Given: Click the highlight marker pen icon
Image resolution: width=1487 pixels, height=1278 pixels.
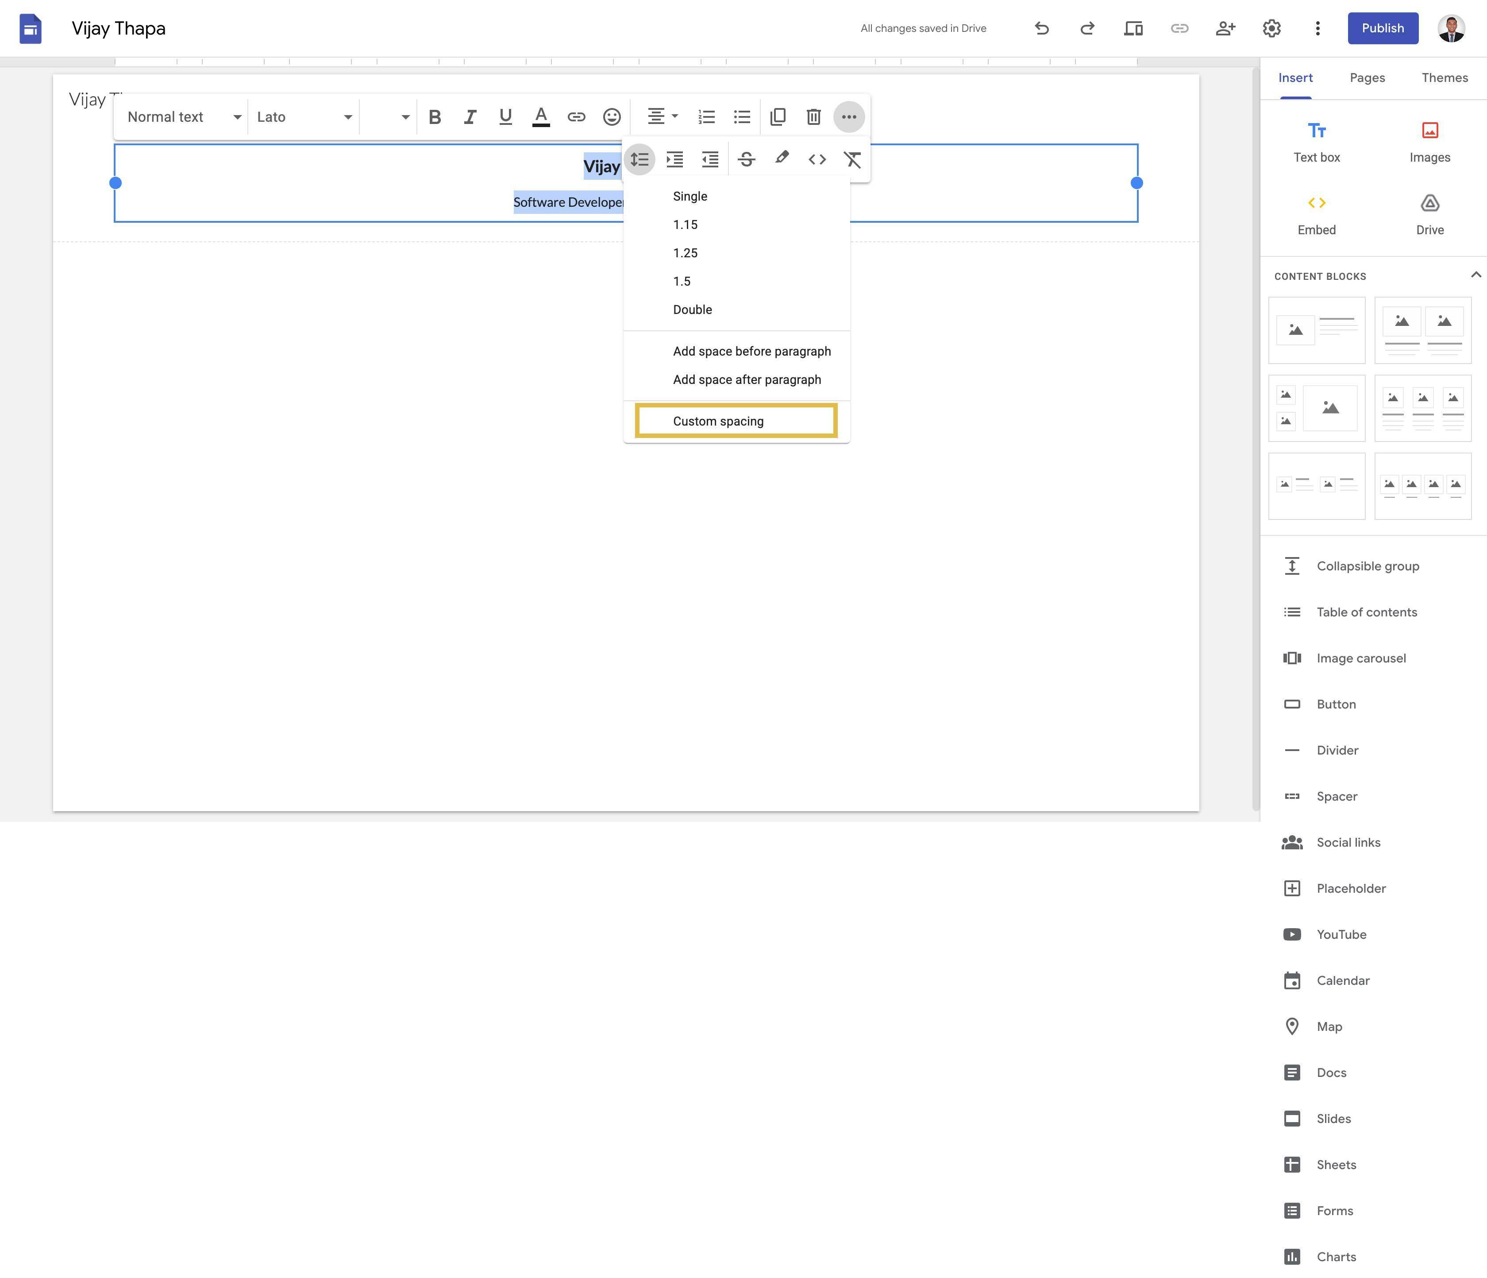Looking at the screenshot, I should tap(782, 158).
